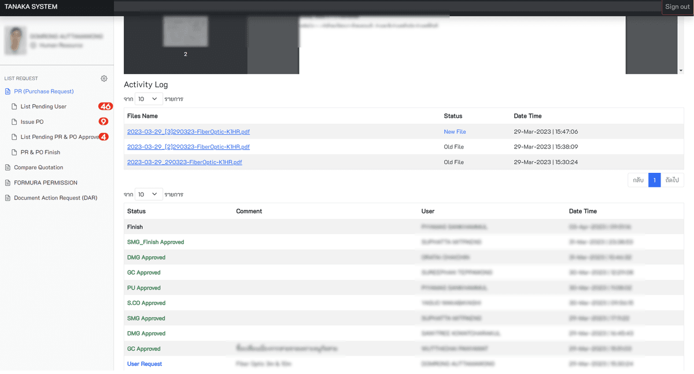Open the file list page-size dropdown

click(149, 99)
